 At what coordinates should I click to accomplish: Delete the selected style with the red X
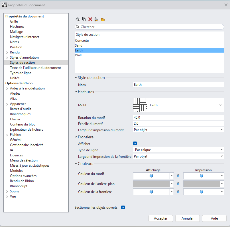click(90, 19)
